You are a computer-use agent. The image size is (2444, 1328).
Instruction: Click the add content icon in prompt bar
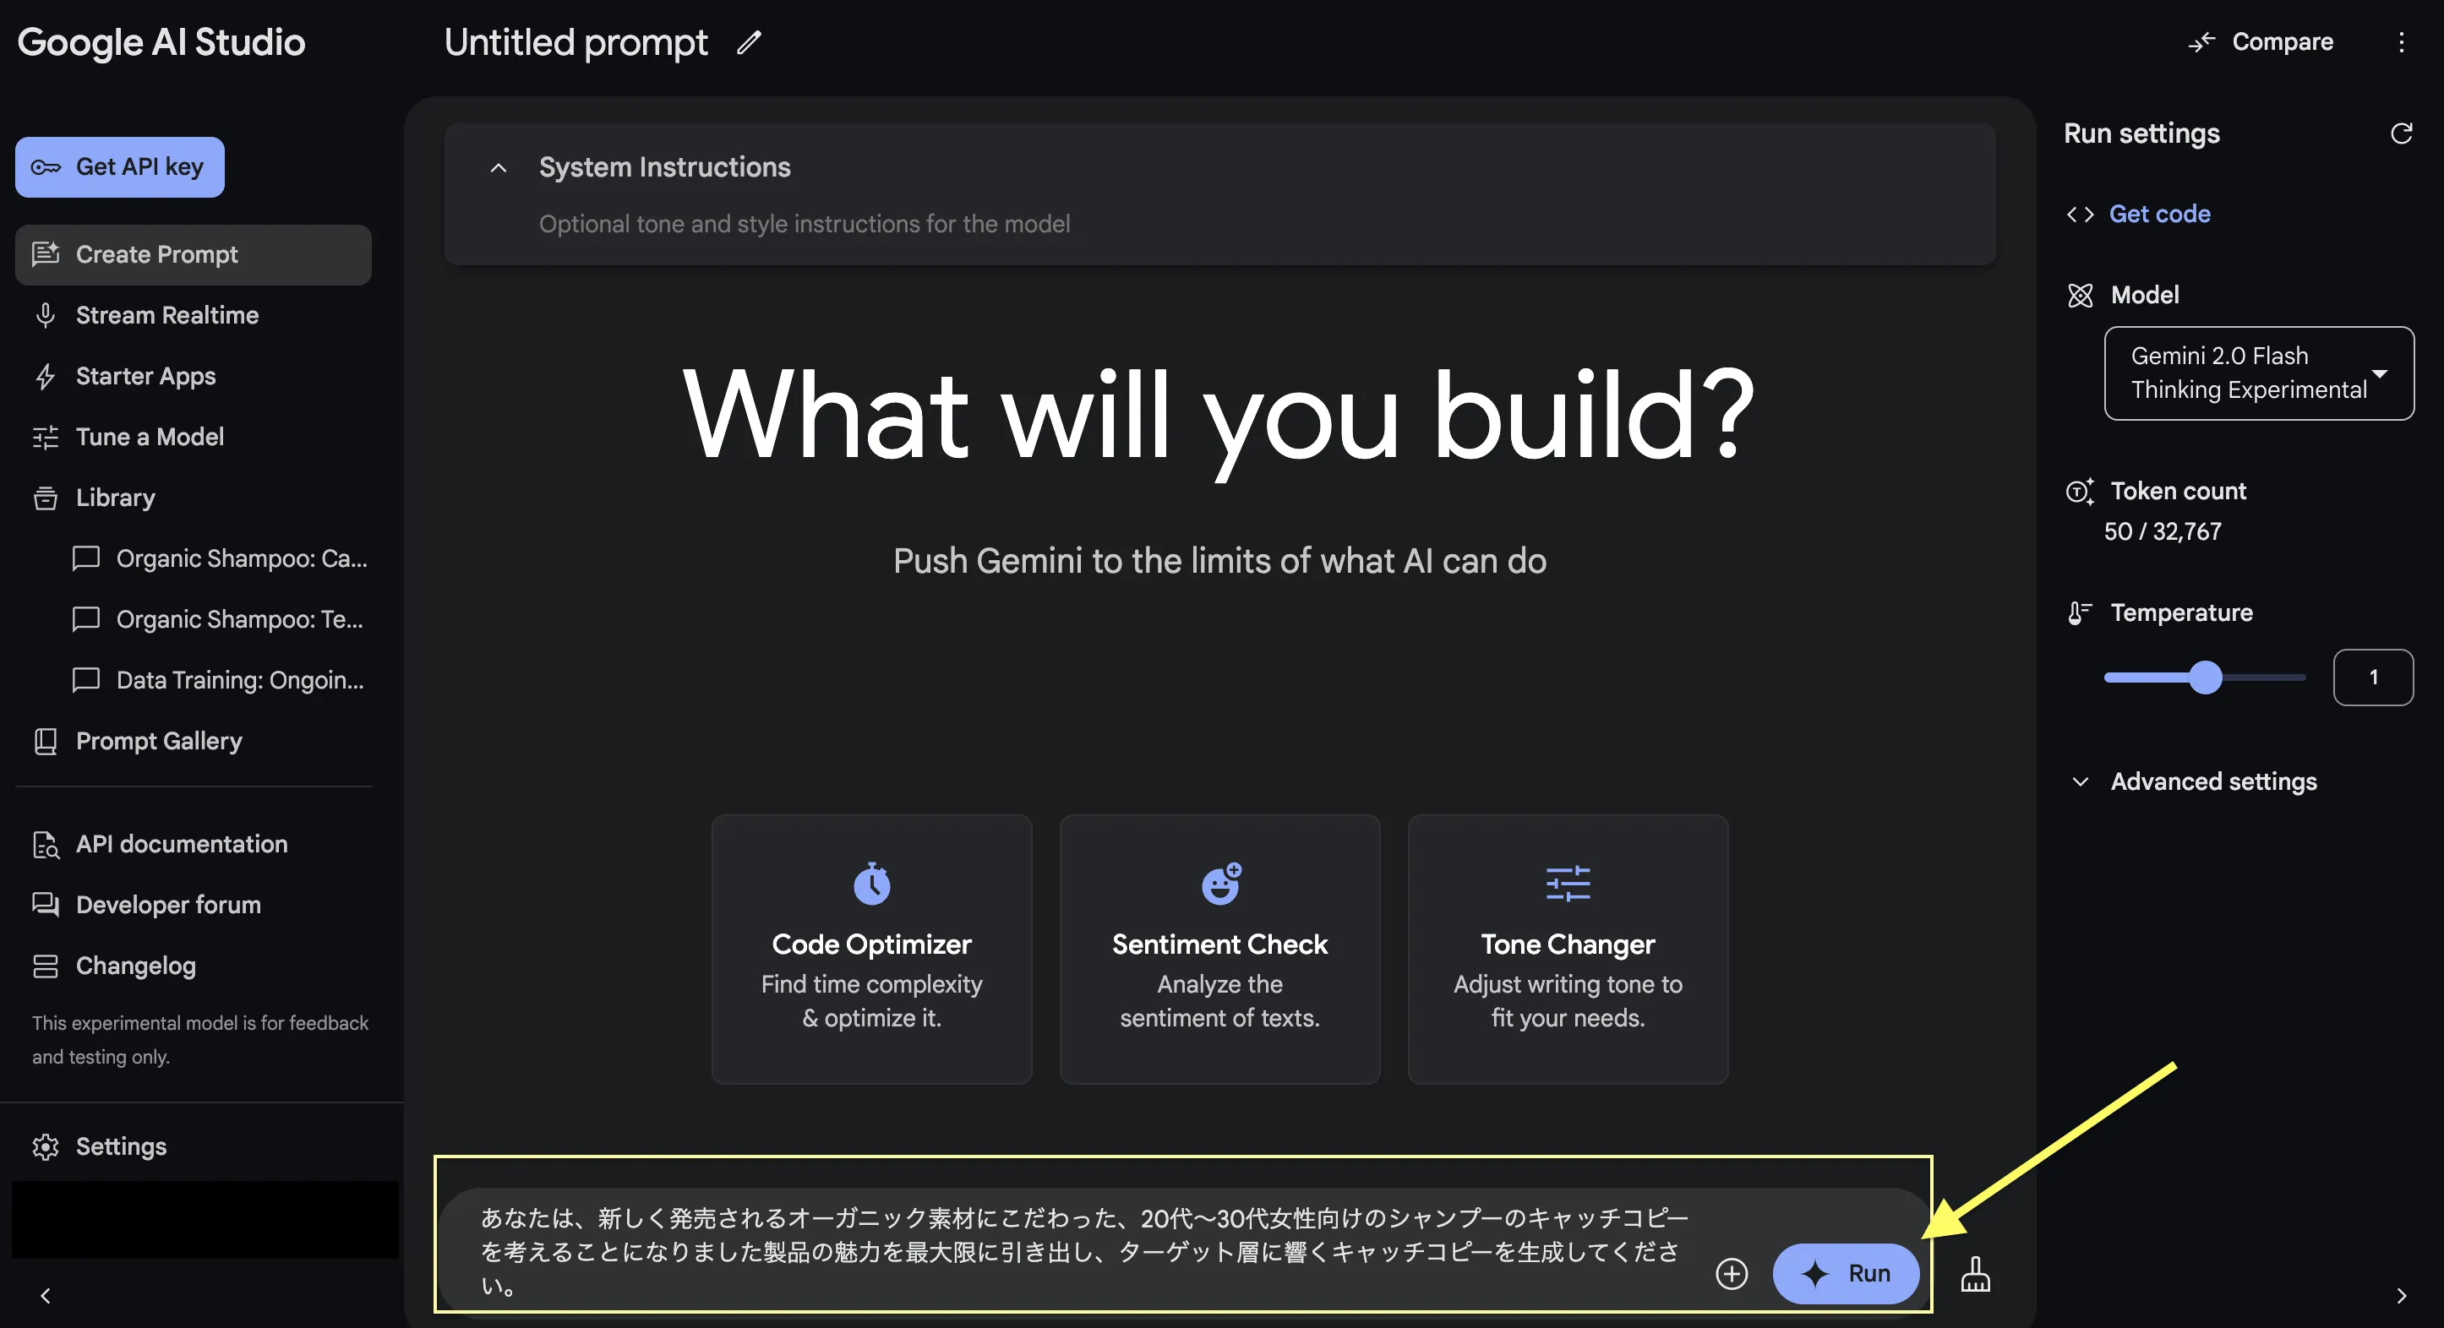click(x=1731, y=1272)
